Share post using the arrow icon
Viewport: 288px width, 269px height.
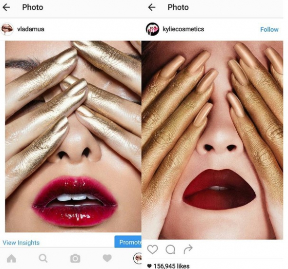(x=188, y=249)
